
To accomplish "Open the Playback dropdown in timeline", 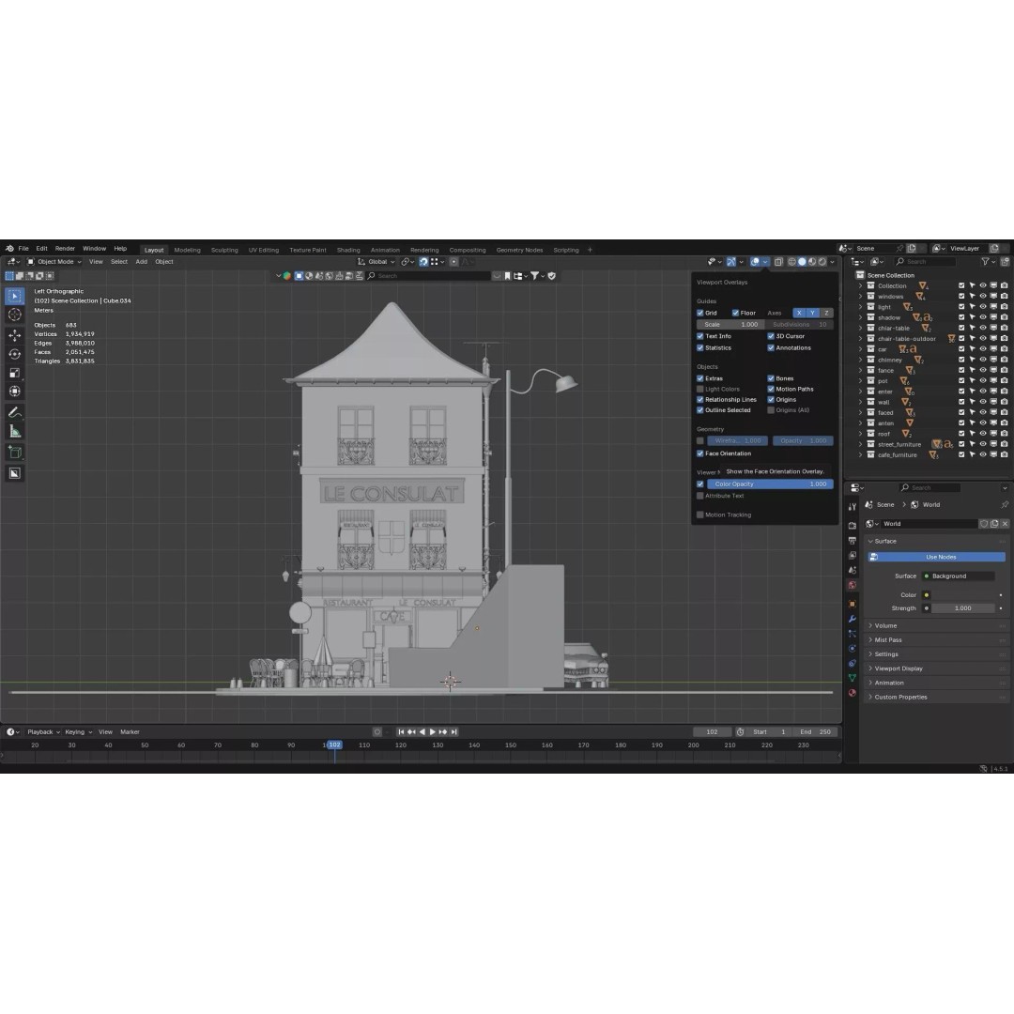I will (x=43, y=732).
